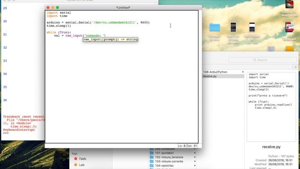The height and width of the screenshot is (169, 300).
Task: Minimize the Untitled editor with yellow button
Action: [52, 8]
